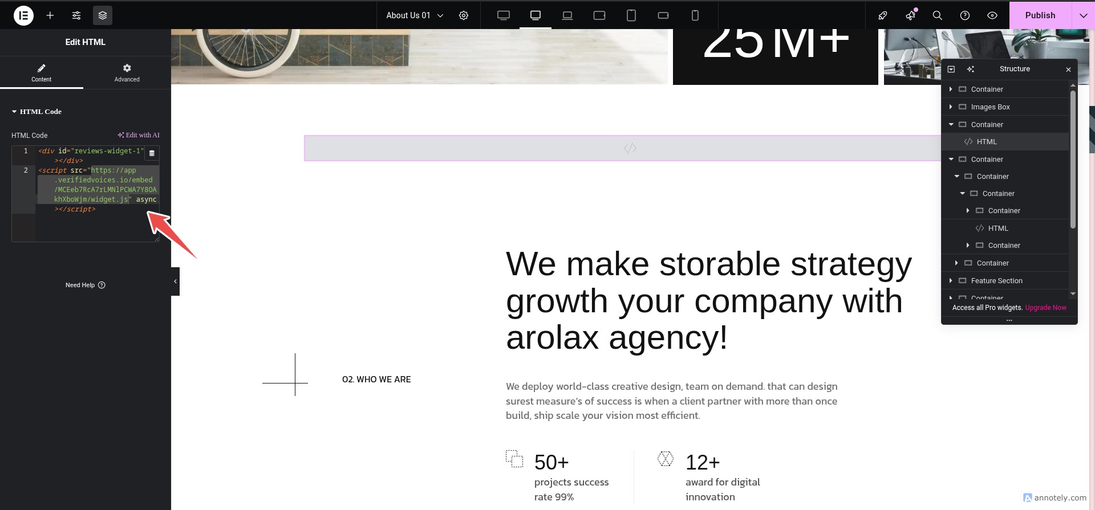Click the 'award for digital innovation' text
The width and height of the screenshot is (1095, 510).
click(x=723, y=489)
